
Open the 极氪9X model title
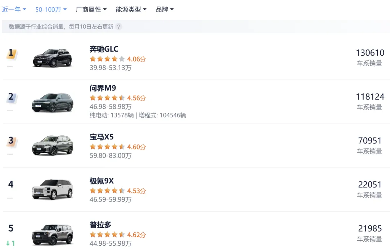pos(101,181)
